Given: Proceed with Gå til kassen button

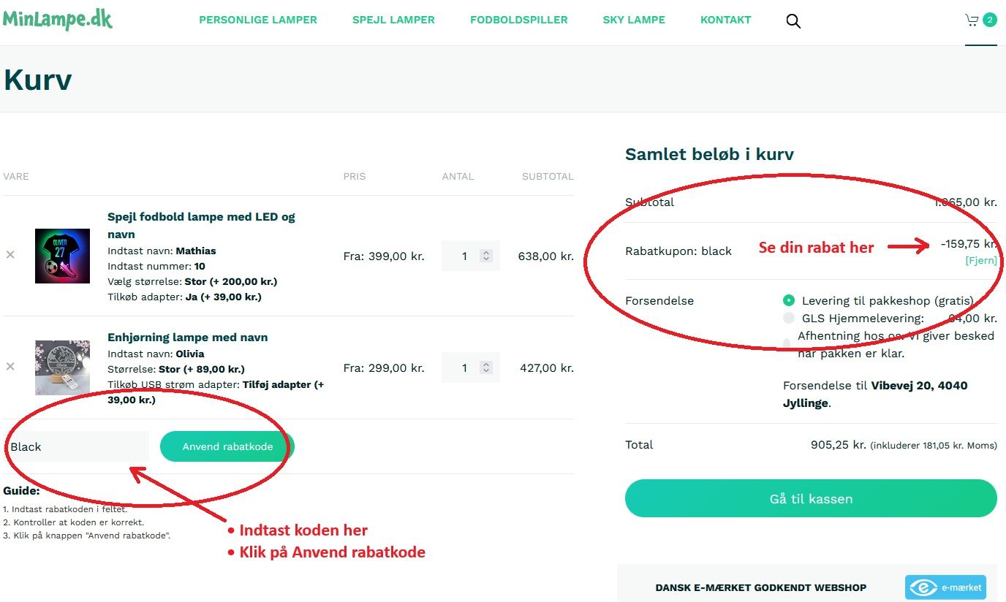Looking at the screenshot, I should (x=811, y=499).
